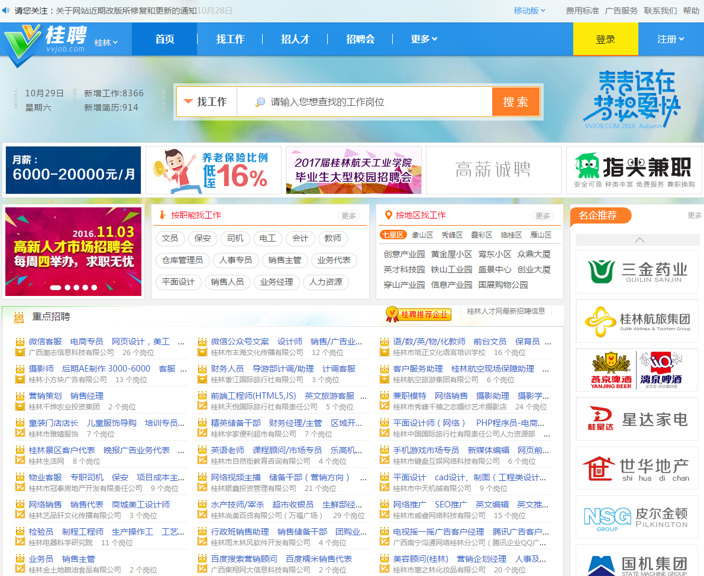Click the location pin icon by 按地区找工作

[x=388, y=215]
